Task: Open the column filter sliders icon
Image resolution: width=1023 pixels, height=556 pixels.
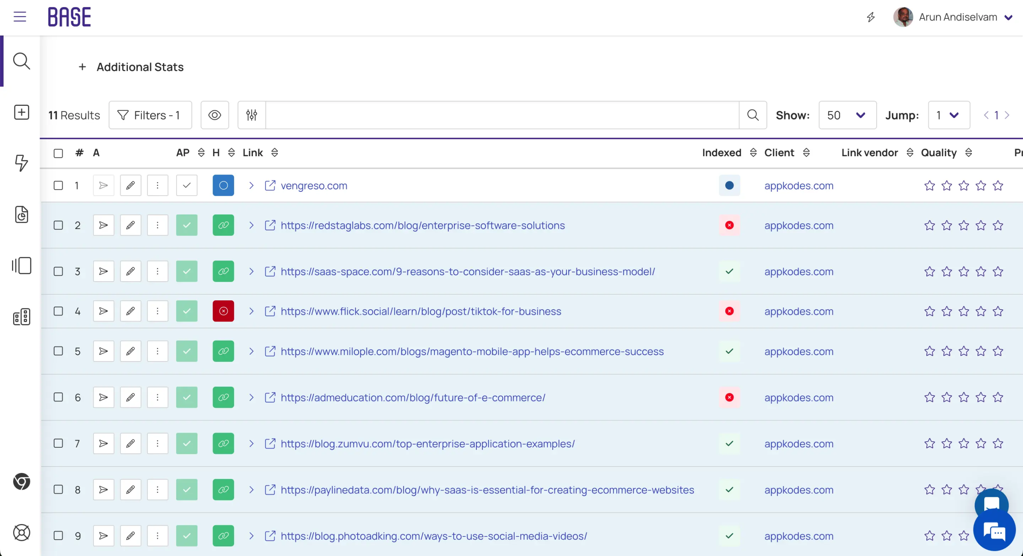Action: [251, 115]
